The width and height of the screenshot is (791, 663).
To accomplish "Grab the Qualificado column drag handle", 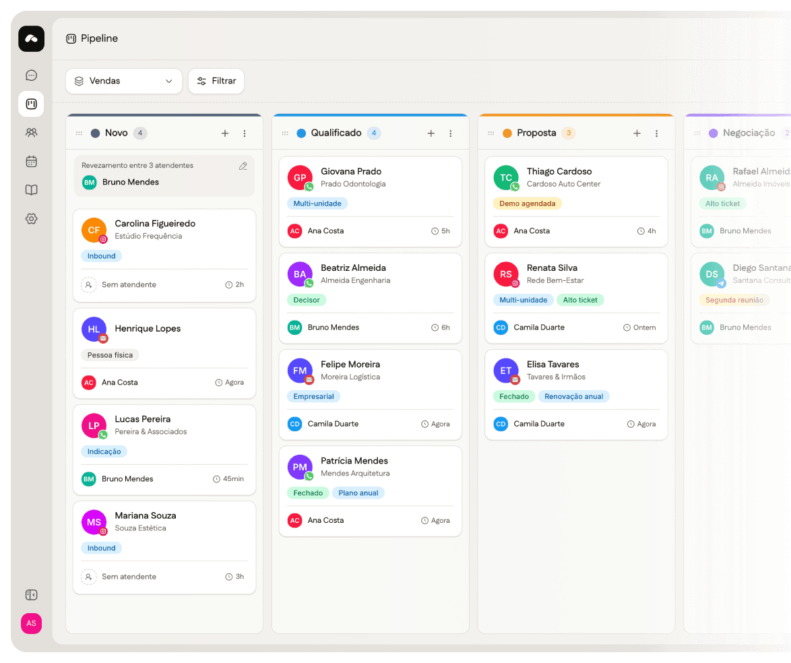I will pyautogui.click(x=285, y=133).
